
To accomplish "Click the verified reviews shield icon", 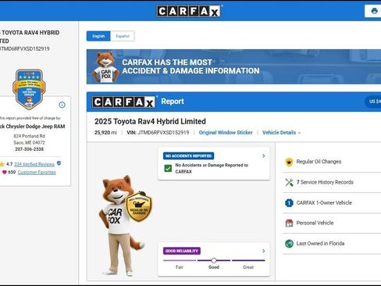I will coord(59,163).
